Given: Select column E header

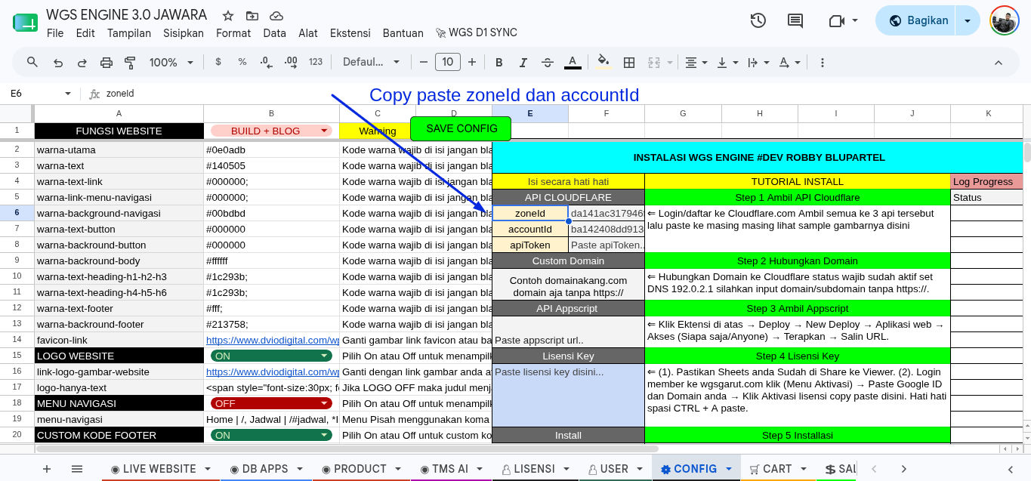Looking at the screenshot, I should (530, 113).
